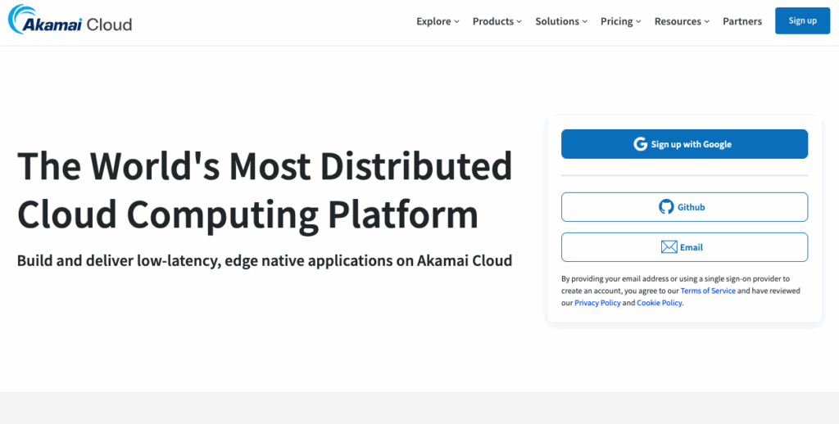The height and width of the screenshot is (424, 839).
Task: Expand the Resources menu chevron
Action: pyautogui.click(x=707, y=22)
